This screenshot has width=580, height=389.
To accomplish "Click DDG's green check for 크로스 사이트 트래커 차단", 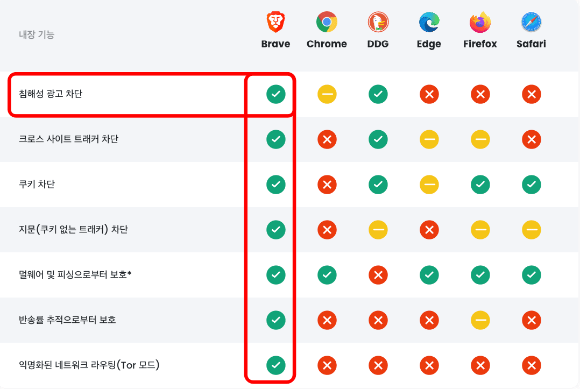I will pos(378,139).
